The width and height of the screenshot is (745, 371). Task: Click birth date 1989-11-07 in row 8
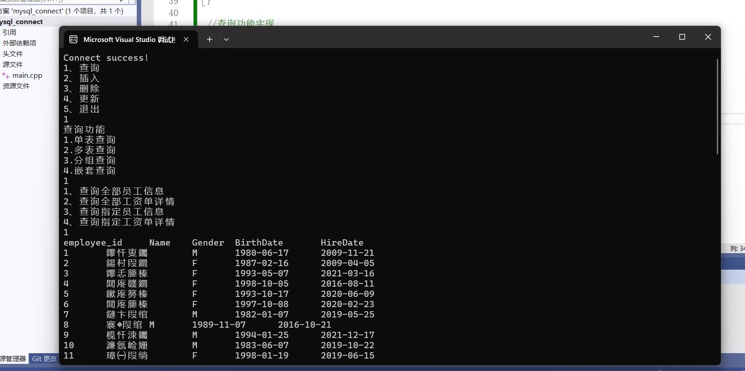[219, 325]
